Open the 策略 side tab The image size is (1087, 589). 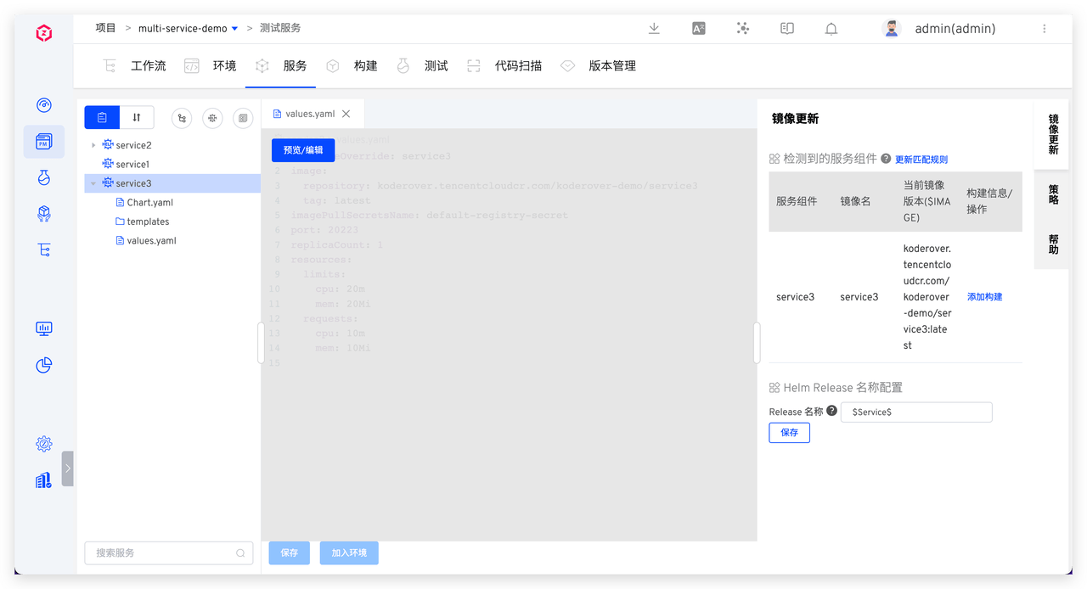point(1053,194)
